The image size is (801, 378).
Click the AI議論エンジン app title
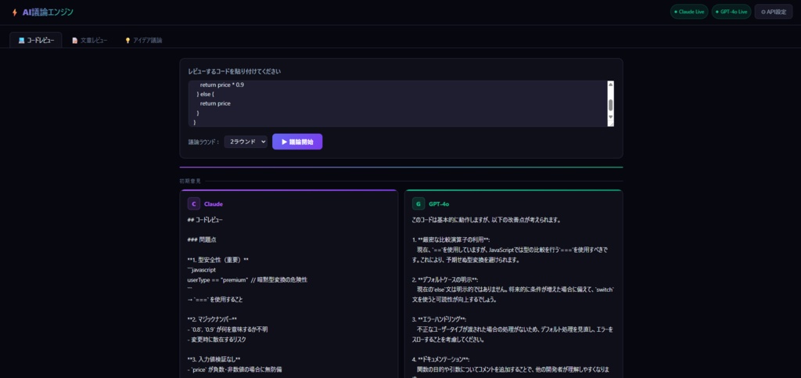click(x=48, y=12)
